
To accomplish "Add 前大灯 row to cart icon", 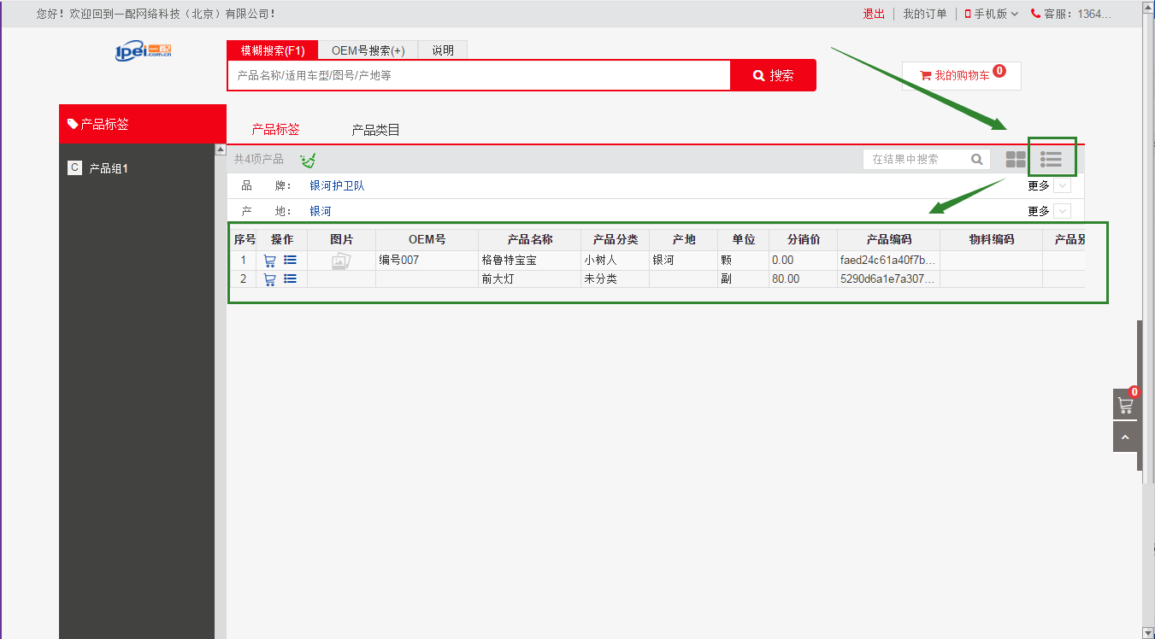I will coord(269,279).
